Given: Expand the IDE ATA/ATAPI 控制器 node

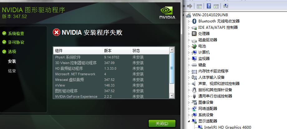Looking at the screenshot, I should 189,28.
